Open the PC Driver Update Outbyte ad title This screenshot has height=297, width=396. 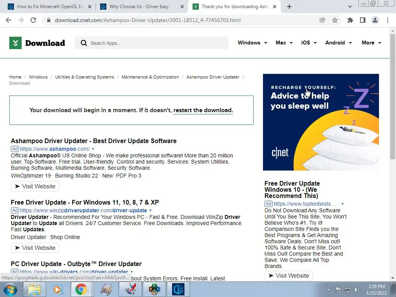click(76, 264)
